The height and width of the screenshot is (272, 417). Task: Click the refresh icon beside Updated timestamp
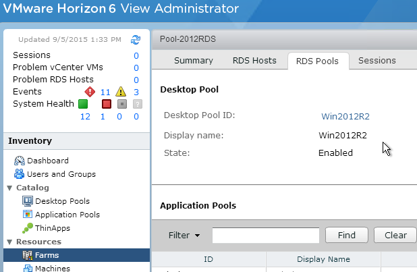coord(136,40)
